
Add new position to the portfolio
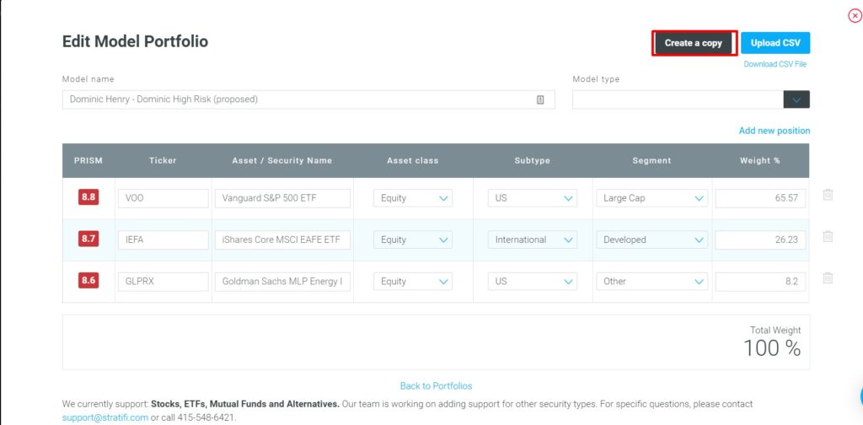[774, 131]
